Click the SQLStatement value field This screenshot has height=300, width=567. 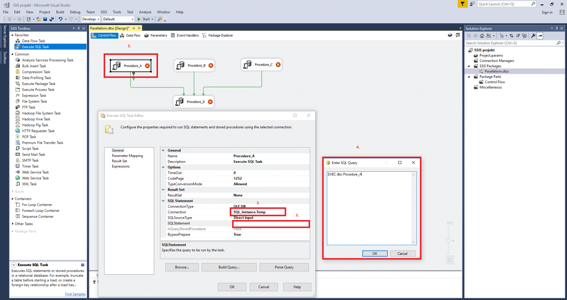coord(271,224)
